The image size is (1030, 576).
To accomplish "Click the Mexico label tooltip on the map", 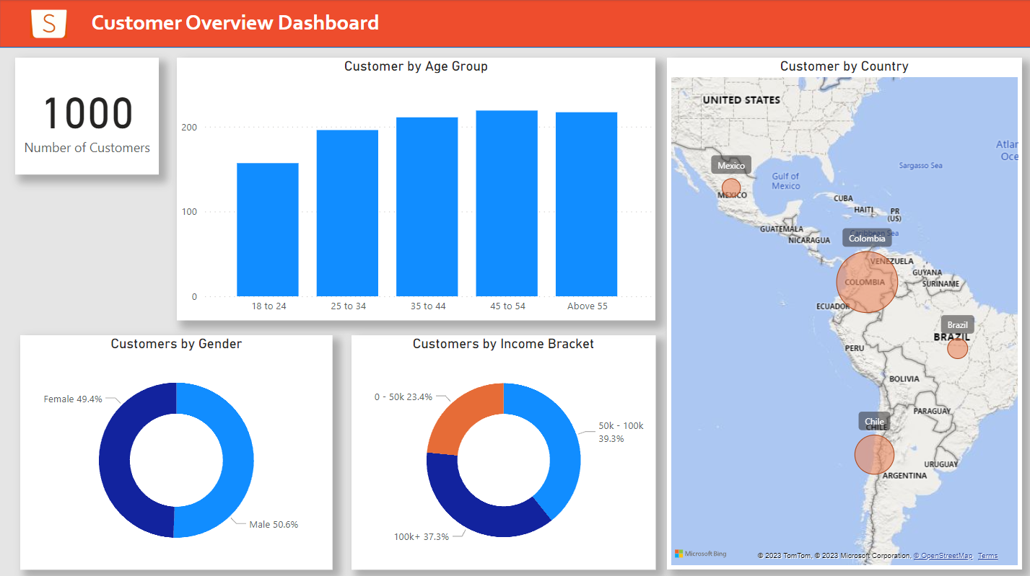I will click(x=730, y=164).
